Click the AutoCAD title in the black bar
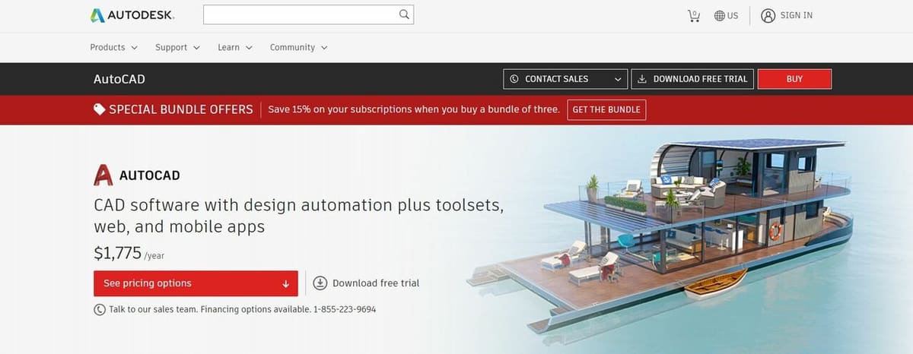This screenshot has width=913, height=354. [119, 79]
